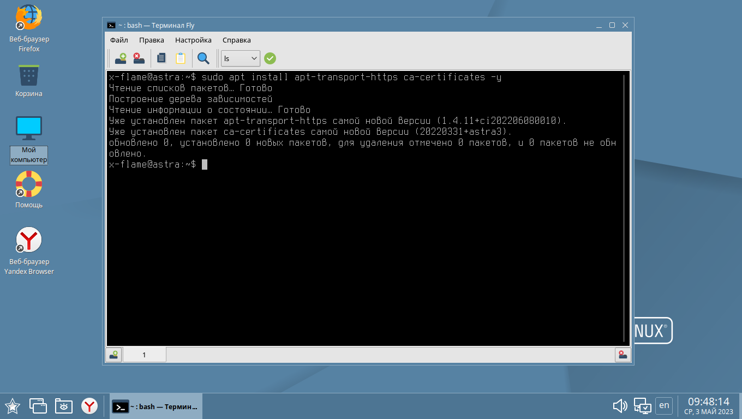The width and height of the screenshot is (742, 419).
Task: Open the Правка menu
Action: (x=152, y=40)
